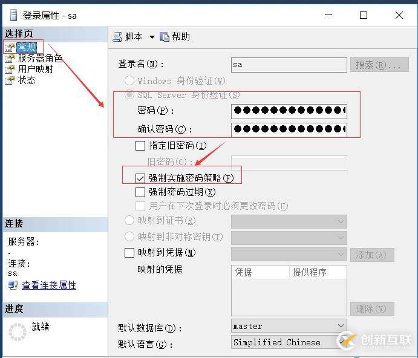418x358 pixels.
Task: Enable 强制密码过期 checkbox
Action: (140, 192)
